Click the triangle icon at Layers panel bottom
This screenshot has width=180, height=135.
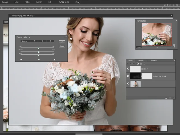pos(166,98)
